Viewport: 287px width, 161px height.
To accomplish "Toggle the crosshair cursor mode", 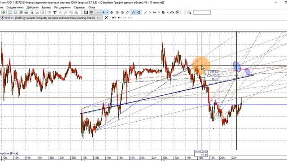I will pos(104,12).
